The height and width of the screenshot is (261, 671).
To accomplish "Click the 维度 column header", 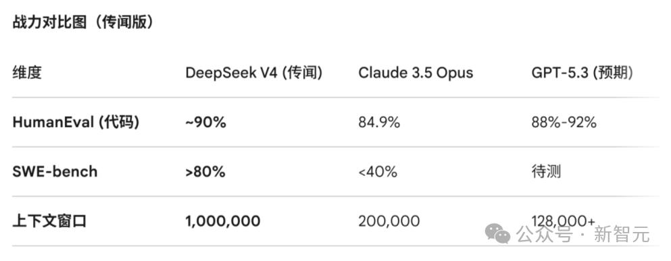I will [27, 73].
